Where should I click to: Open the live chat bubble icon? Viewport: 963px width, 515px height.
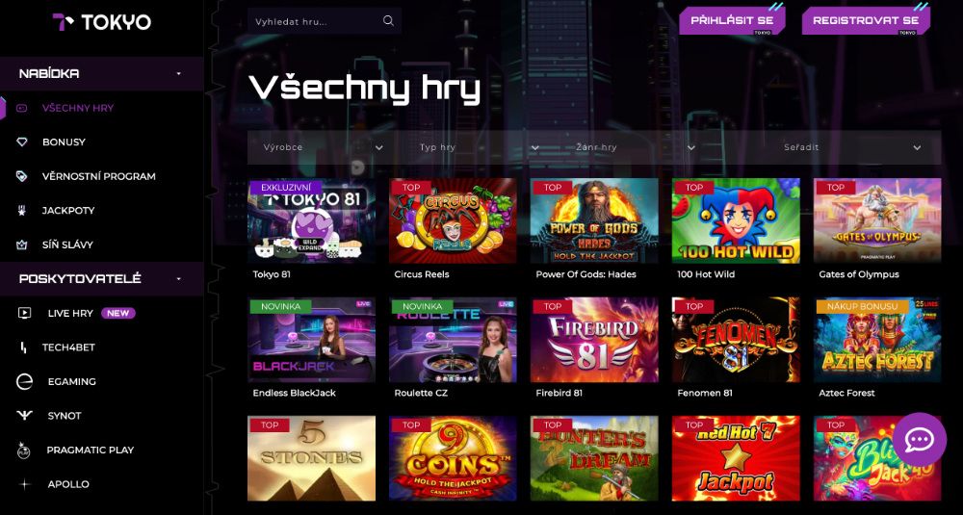pos(920,440)
